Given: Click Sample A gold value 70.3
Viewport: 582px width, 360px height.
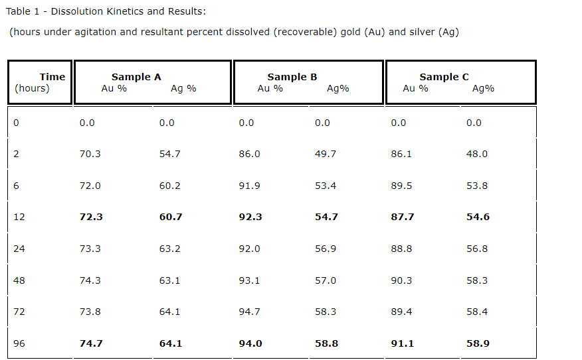Looking at the screenshot, I should pyautogui.click(x=90, y=154).
